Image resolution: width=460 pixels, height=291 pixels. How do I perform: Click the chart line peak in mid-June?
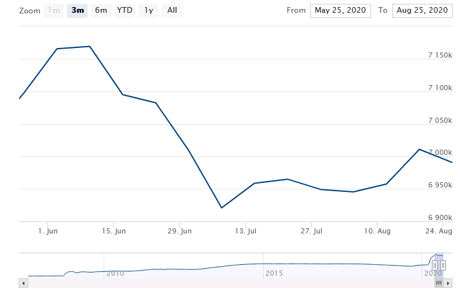tap(90, 46)
